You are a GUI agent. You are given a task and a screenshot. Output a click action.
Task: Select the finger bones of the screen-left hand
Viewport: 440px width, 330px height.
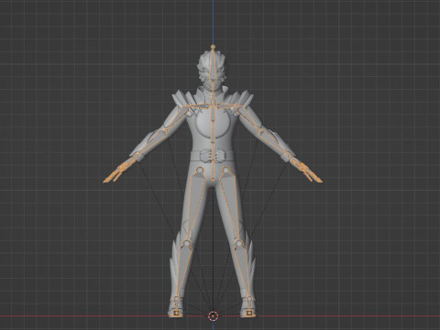point(116,173)
